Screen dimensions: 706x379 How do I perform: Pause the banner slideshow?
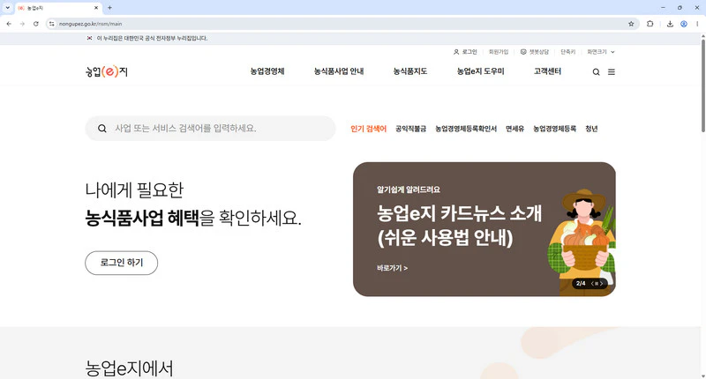[597, 284]
